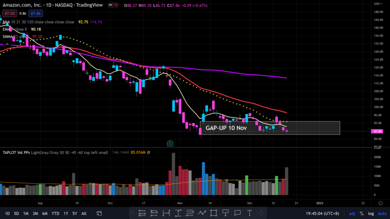
Task: Select the SMMA indicator legend
Action: point(15,36)
